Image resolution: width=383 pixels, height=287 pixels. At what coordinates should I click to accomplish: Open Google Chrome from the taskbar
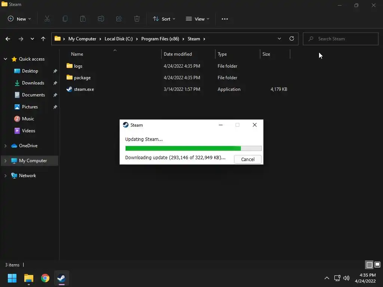[x=45, y=278]
